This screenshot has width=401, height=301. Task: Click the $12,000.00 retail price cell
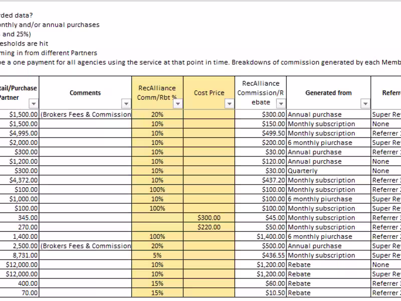pyautogui.click(x=21, y=264)
